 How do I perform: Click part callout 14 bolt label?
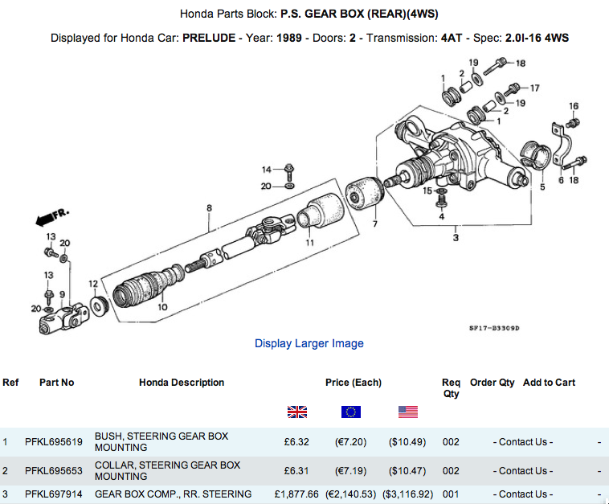tap(267, 170)
